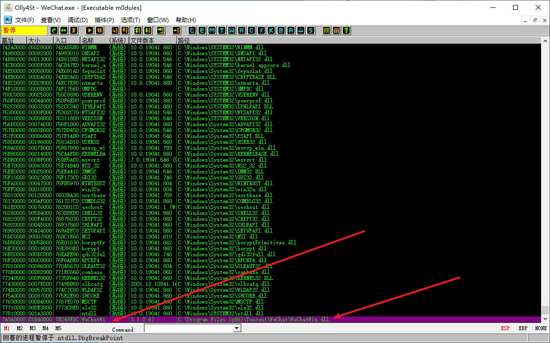
Task: Switch to the M4 memory tab
Action: (45, 328)
